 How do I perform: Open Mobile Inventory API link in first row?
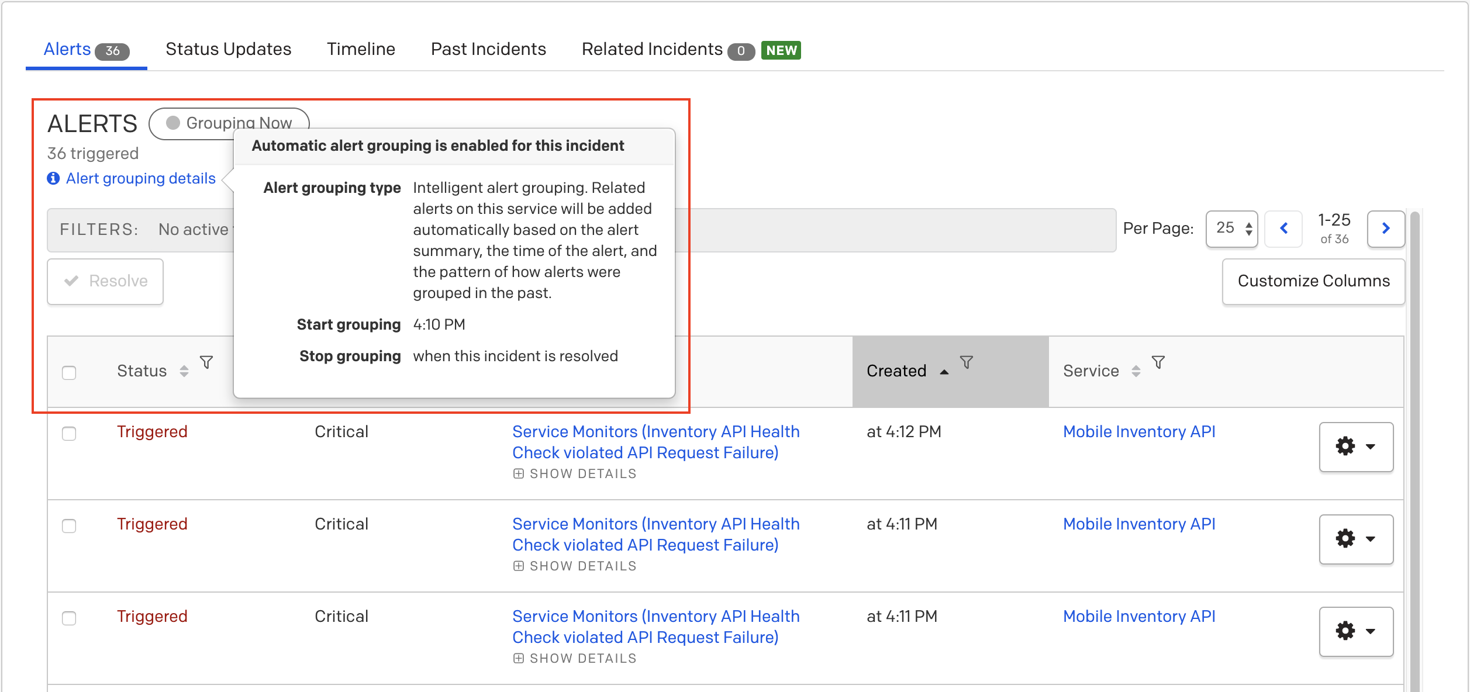(x=1138, y=432)
